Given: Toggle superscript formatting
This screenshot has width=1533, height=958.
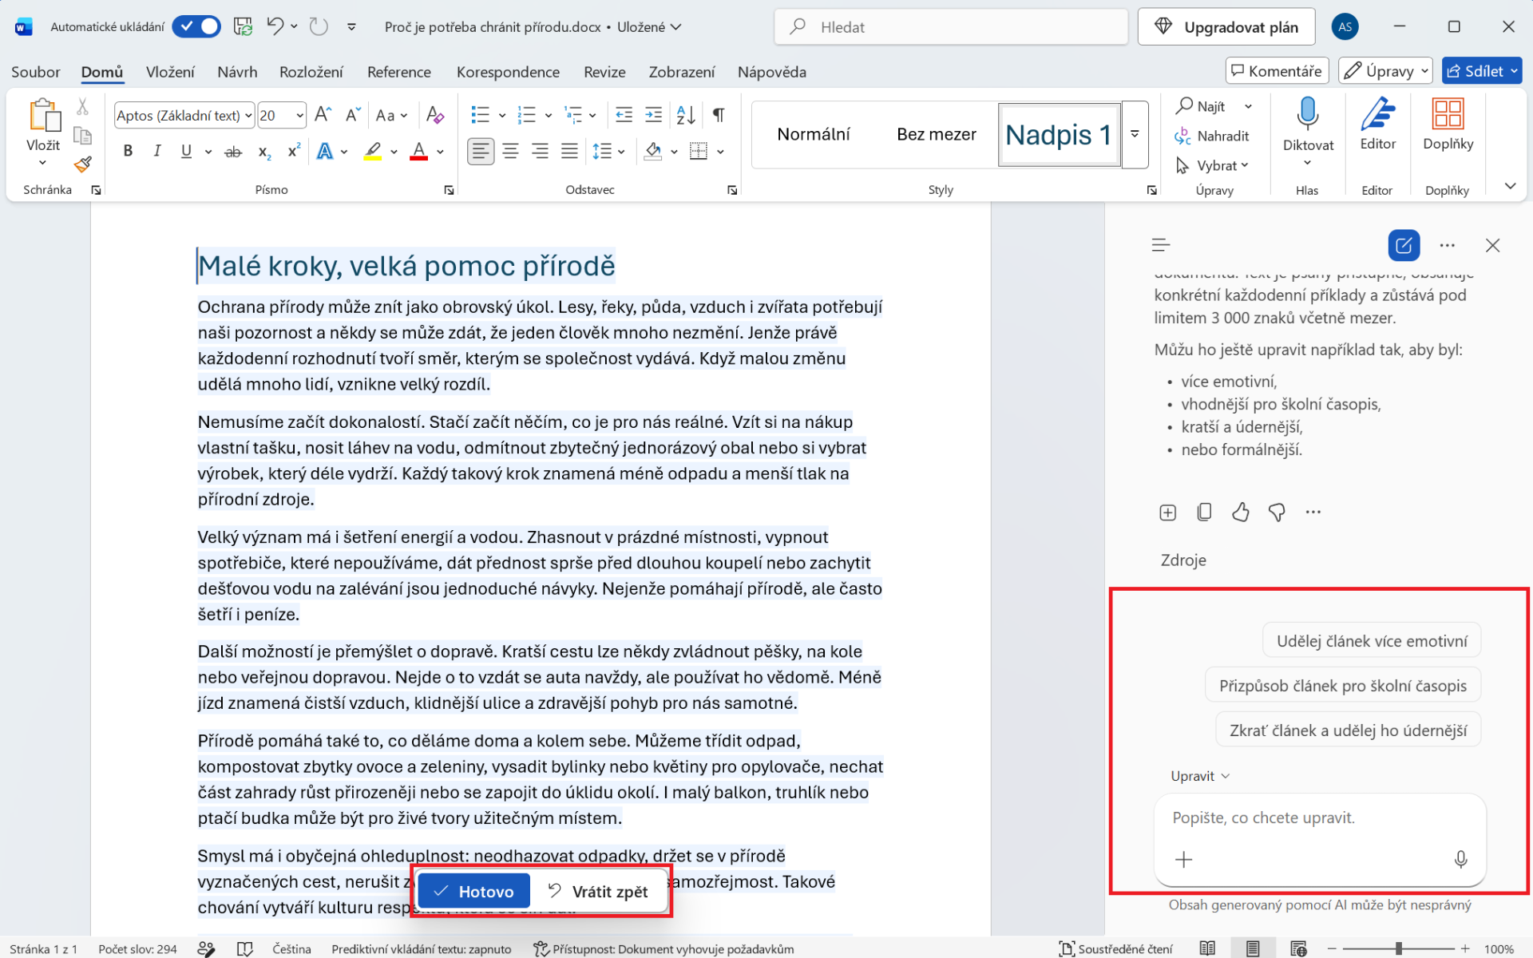Looking at the screenshot, I should (x=294, y=151).
